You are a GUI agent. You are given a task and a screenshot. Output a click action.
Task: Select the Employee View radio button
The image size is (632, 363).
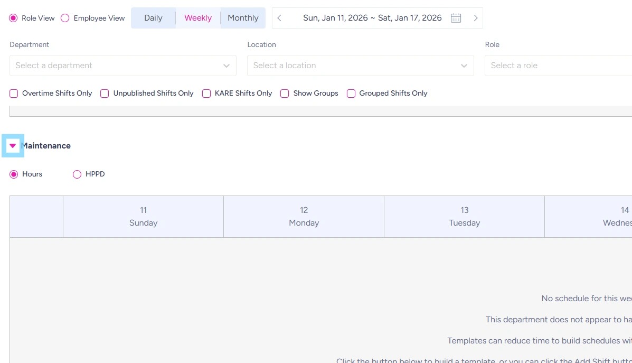tap(65, 18)
